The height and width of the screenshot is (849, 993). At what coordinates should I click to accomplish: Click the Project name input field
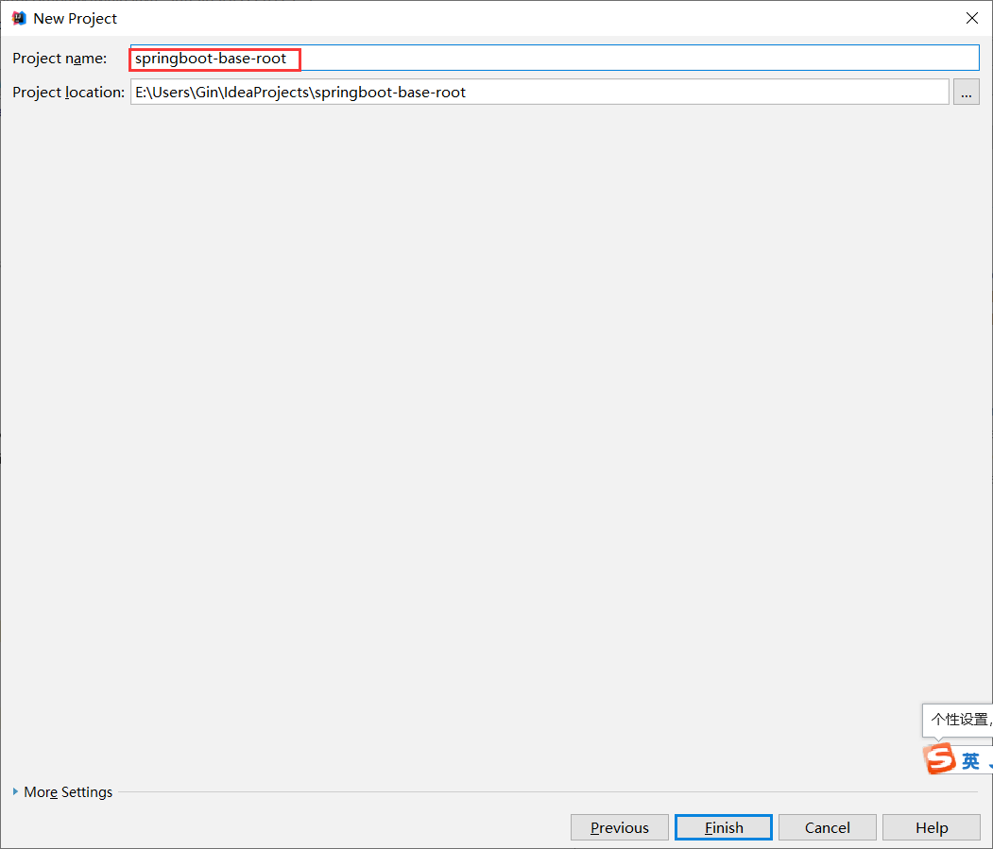click(x=554, y=59)
